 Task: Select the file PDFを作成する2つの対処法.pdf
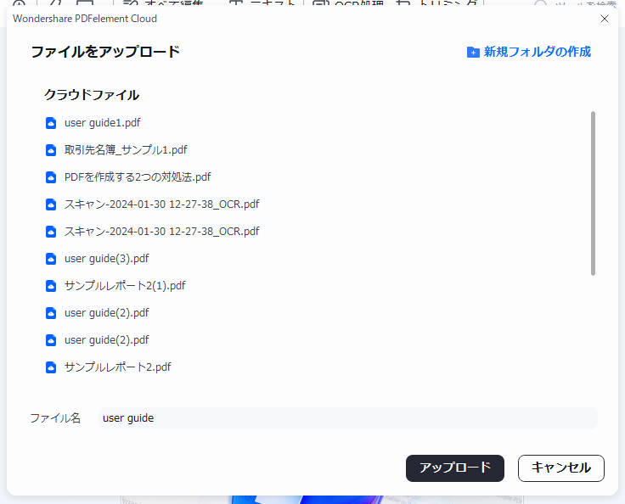138,176
